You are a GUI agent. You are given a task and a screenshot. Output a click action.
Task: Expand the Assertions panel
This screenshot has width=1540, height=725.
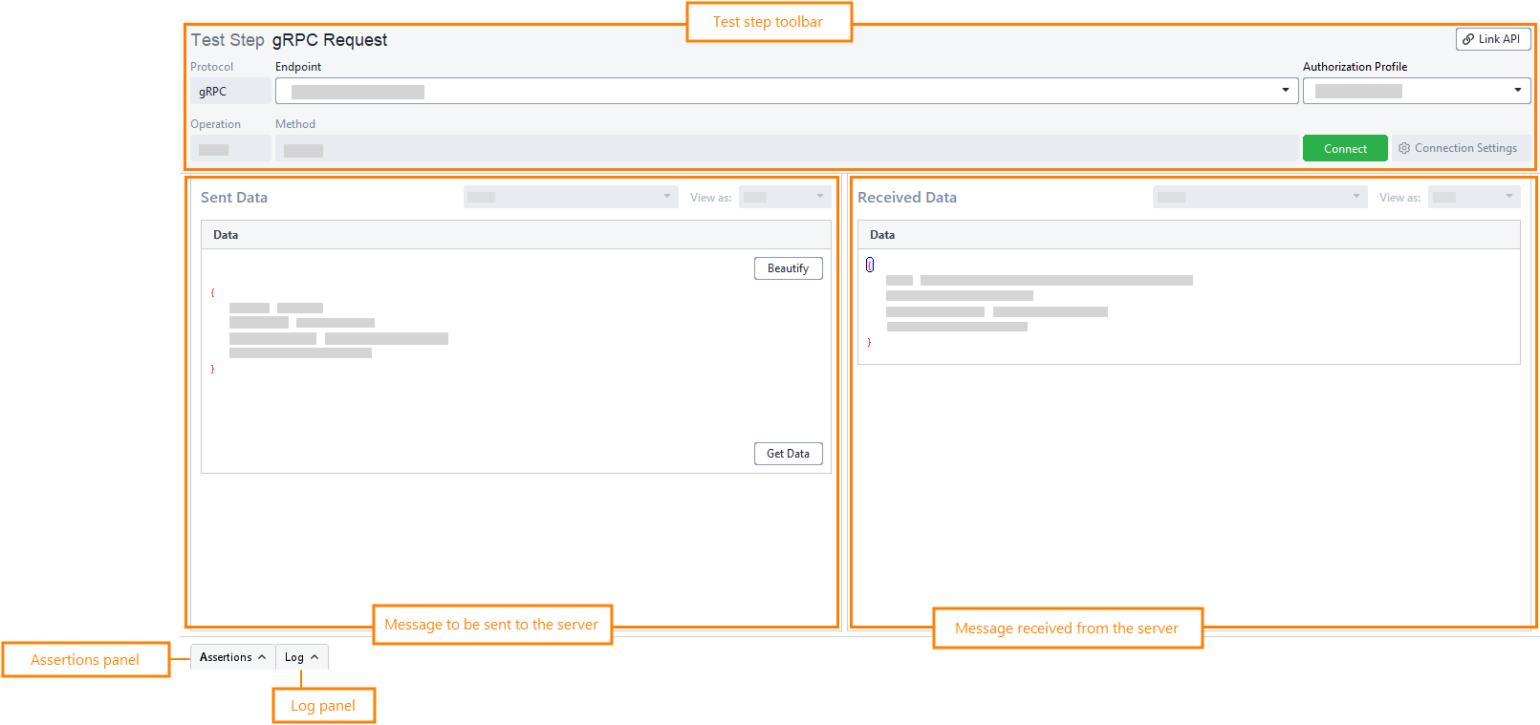(x=232, y=657)
